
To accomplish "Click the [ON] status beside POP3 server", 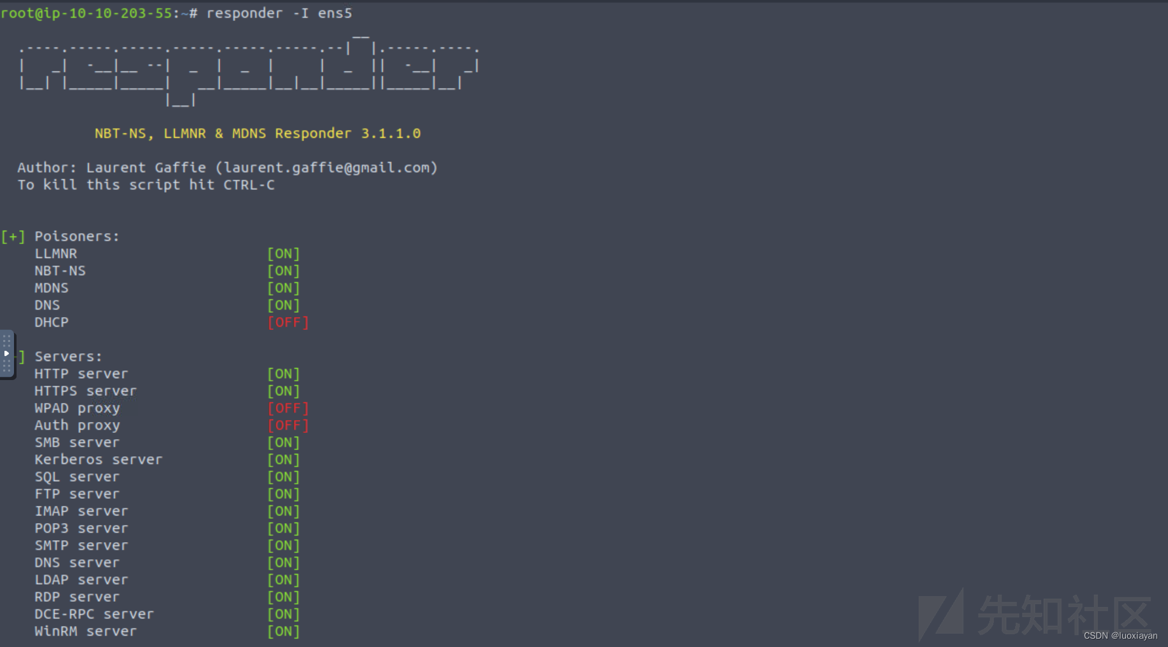I will 283,528.
